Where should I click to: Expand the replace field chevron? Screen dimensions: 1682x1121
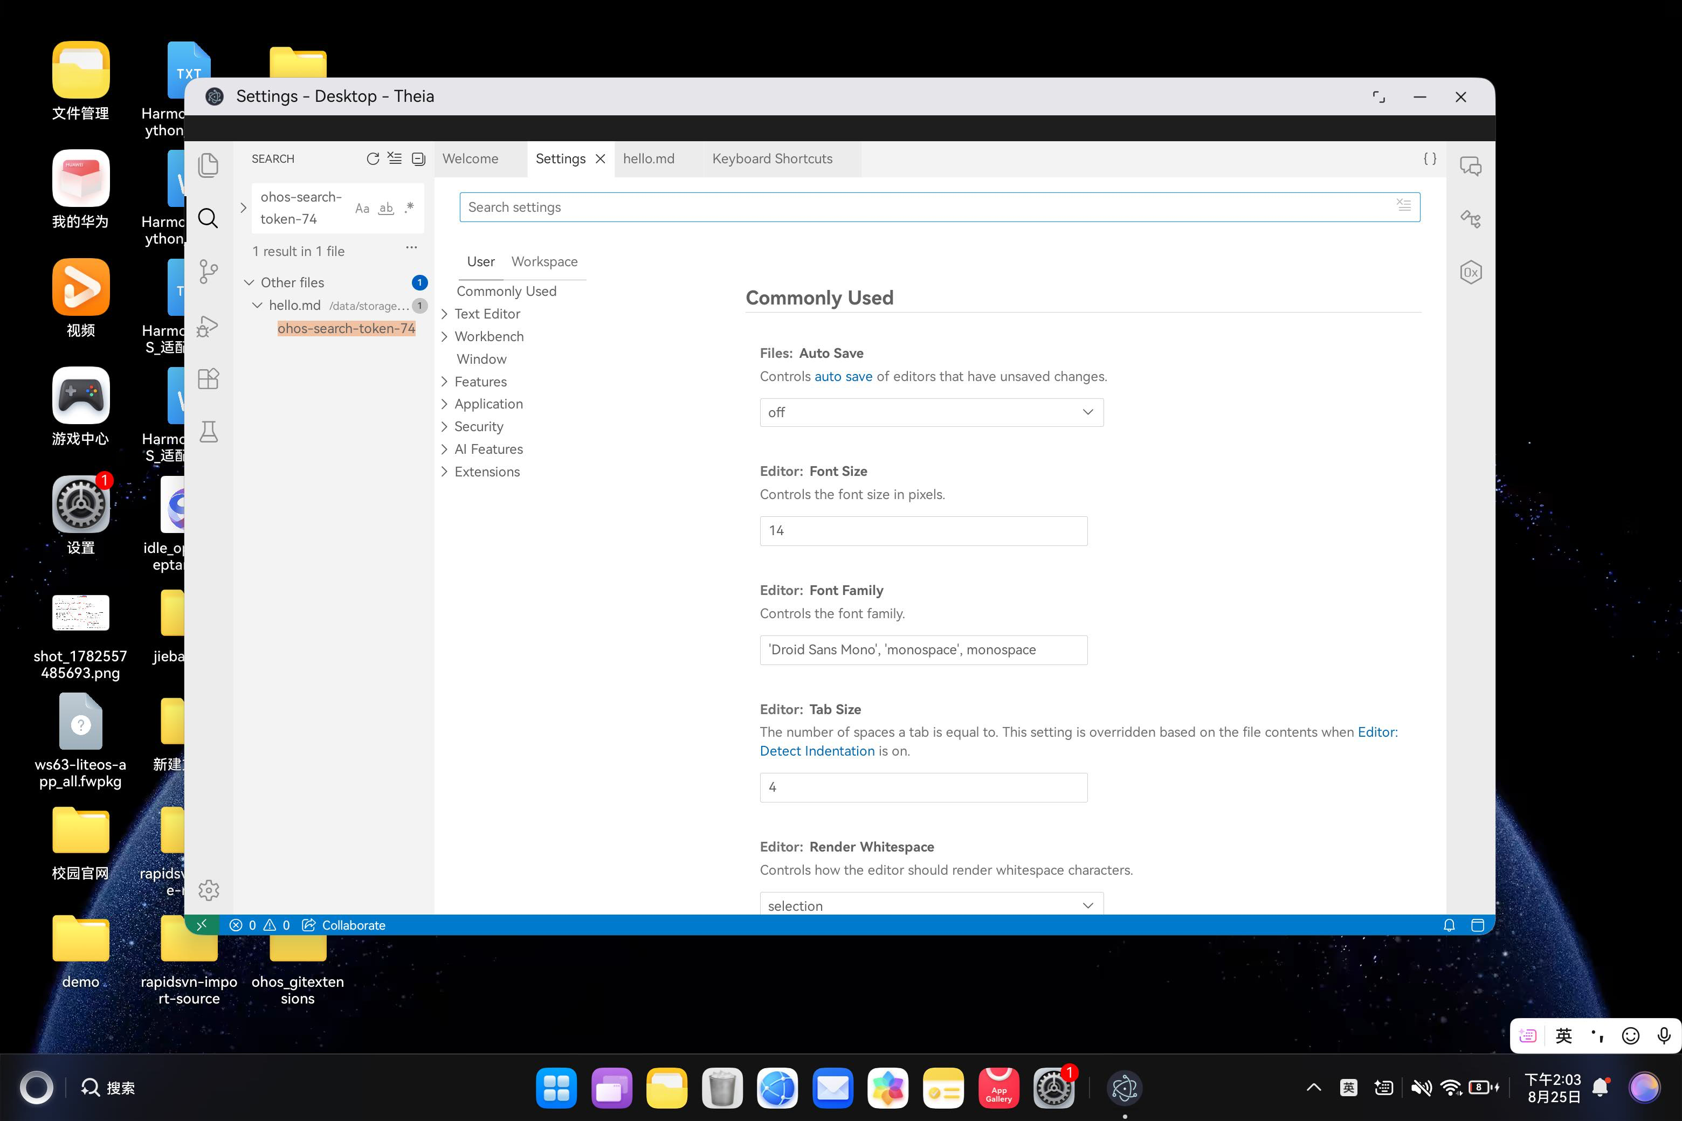243,208
